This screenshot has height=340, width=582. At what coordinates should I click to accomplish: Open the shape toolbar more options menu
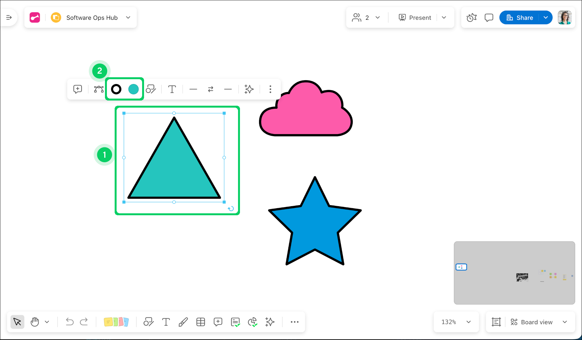270,89
